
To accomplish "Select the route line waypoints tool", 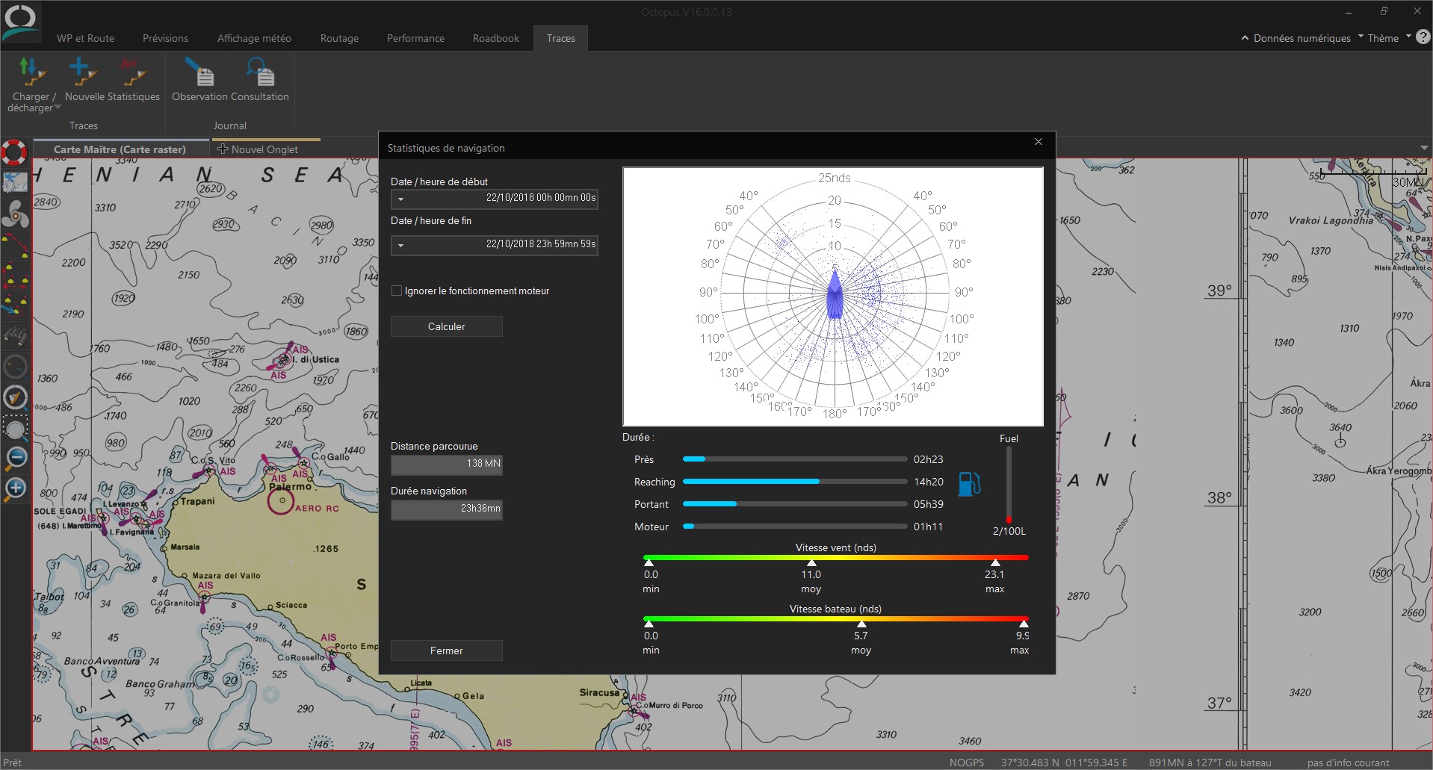I will click(15, 243).
